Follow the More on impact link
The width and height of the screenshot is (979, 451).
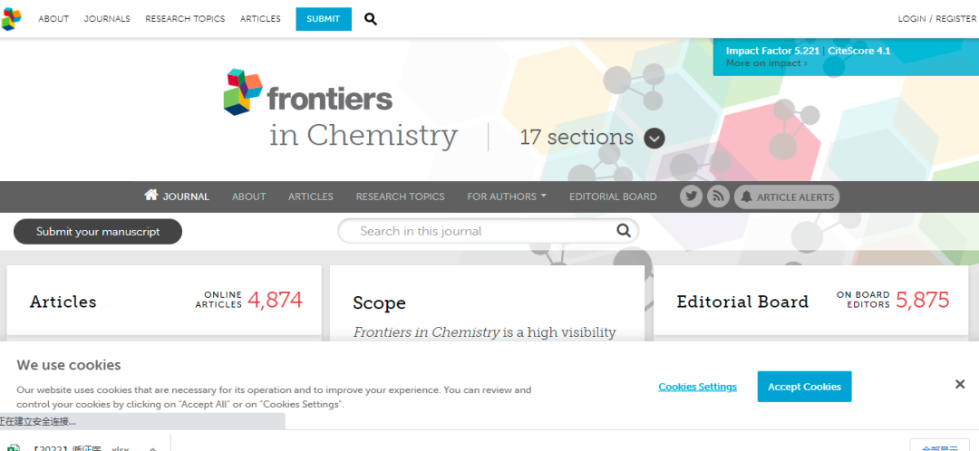pyautogui.click(x=766, y=63)
